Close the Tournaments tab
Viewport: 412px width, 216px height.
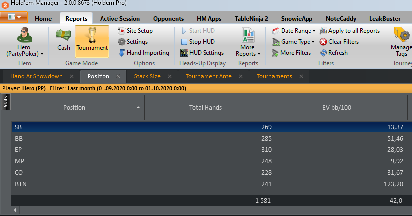pyautogui.click(x=301, y=76)
